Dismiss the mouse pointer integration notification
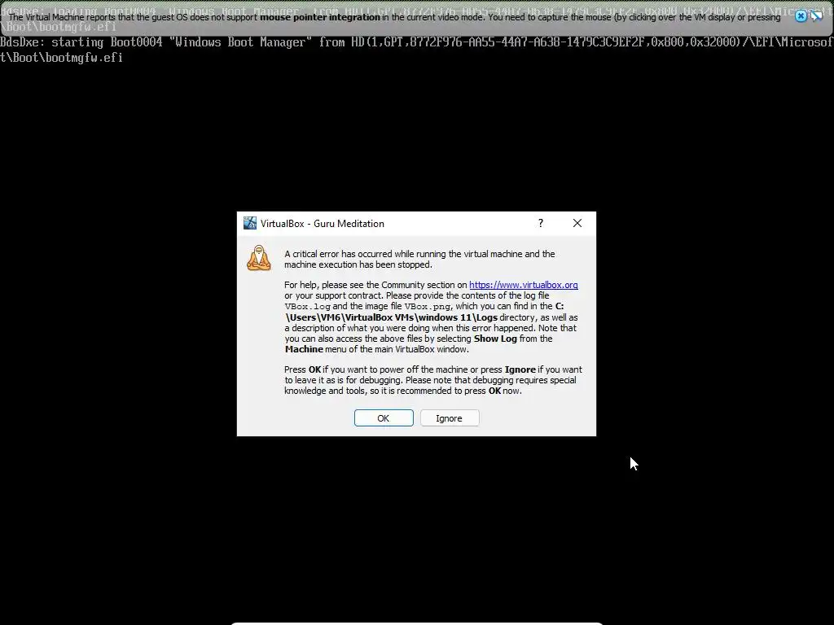 (x=801, y=16)
